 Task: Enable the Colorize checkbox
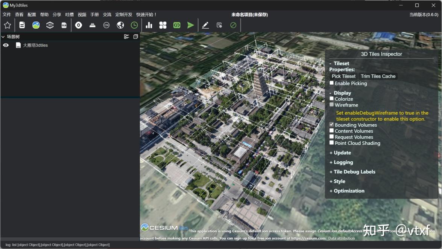pyautogui.click(x=331, y=99)
